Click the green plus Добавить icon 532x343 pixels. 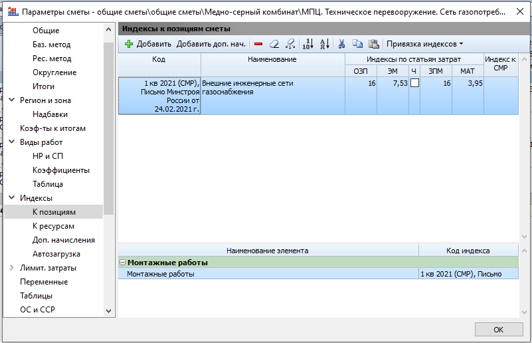129,44
